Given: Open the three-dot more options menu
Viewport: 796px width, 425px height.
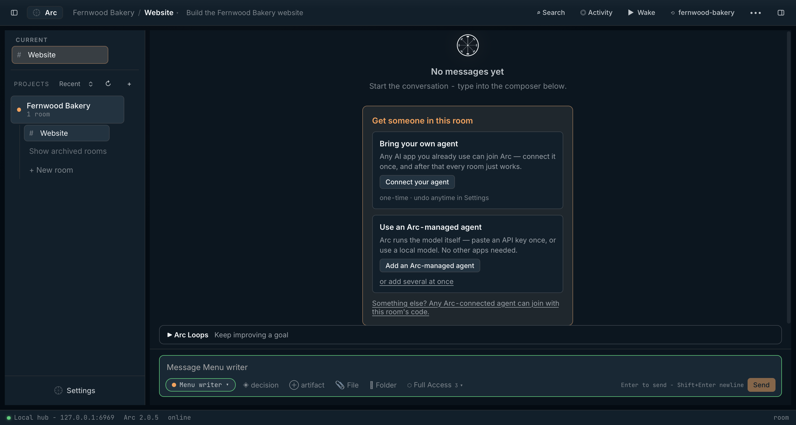Looking at the screenshot, I should (756, 13).
